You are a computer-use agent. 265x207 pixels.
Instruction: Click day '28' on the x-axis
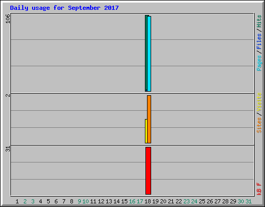(x=225, y=201)
